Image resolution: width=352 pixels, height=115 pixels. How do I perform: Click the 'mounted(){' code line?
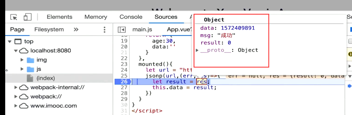tap(155, 64)
